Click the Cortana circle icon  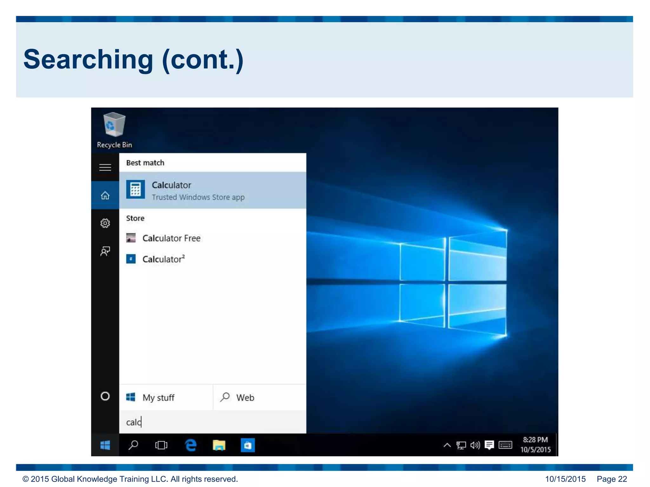[105, 396]
